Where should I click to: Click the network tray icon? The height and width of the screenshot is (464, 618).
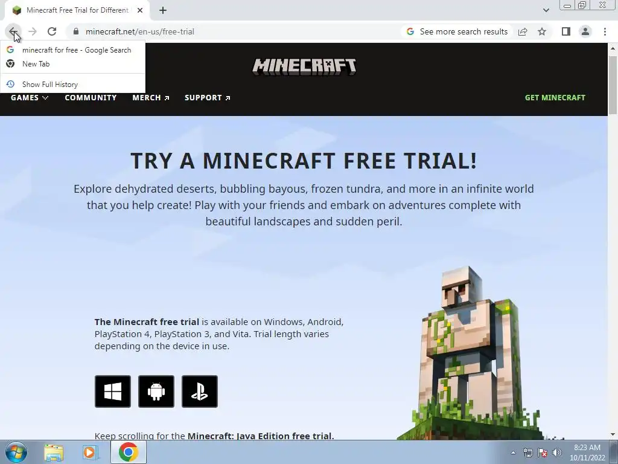point(527,453)
